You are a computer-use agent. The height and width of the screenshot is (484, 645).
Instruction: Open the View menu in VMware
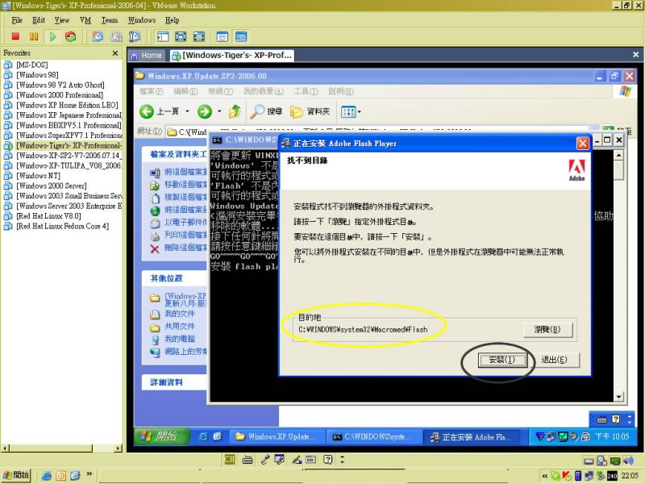(x=62, y=20)
